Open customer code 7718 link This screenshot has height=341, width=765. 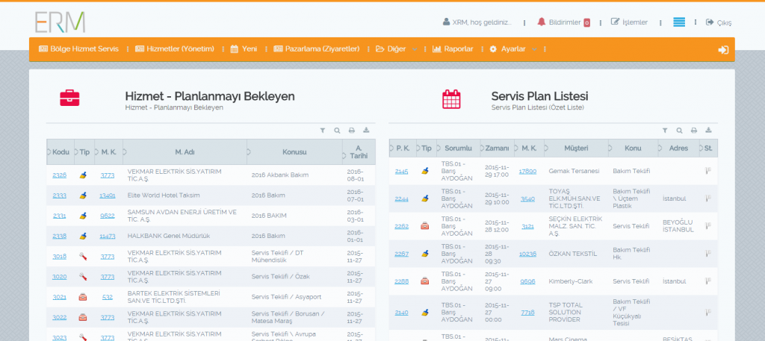[527, 313]
